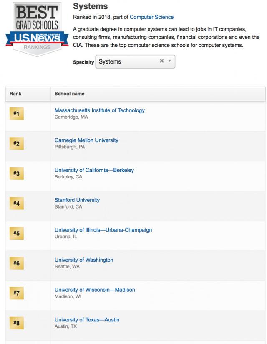Image resolution: width=267 pixels, height=344 pixels.
Task: Click the #4 rank gold badge
Action: click(x=17, y=204)
